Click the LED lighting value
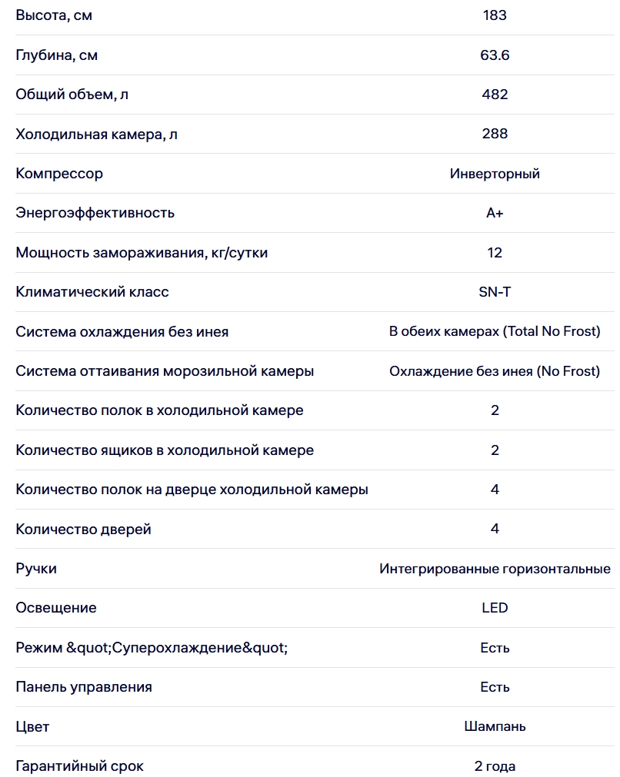The height and width of the screenshot is (777, 620). tap(495, 607)
